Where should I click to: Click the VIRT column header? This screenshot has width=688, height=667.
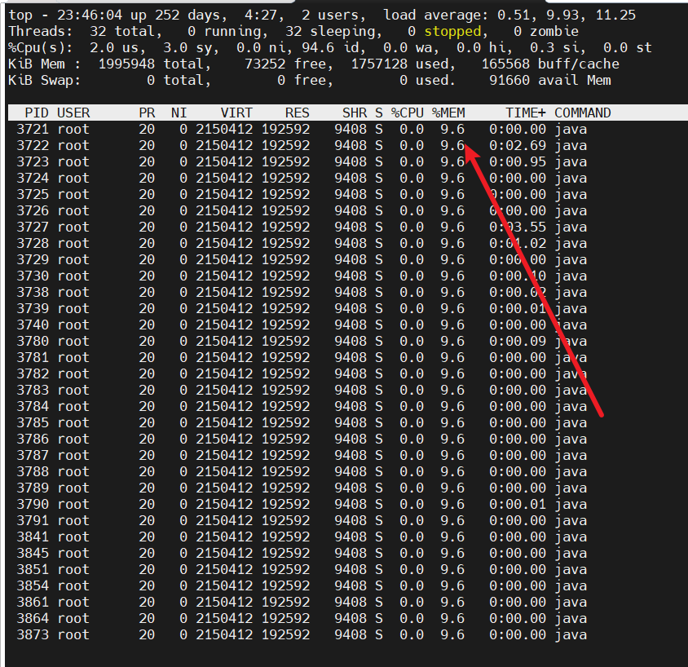236,113
